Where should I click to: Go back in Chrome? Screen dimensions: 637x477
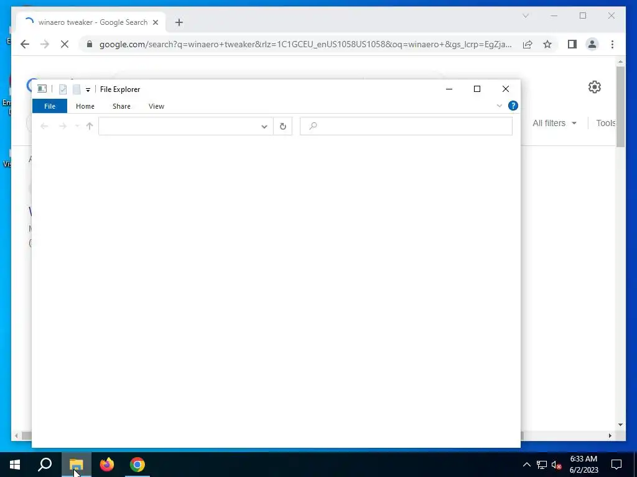click(x=25, y=44)
